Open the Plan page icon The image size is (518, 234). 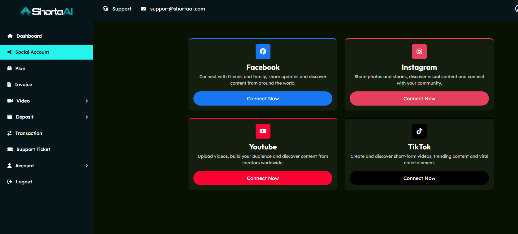10,69
